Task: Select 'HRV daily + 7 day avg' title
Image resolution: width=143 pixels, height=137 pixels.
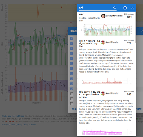Action: pos(90,95)
